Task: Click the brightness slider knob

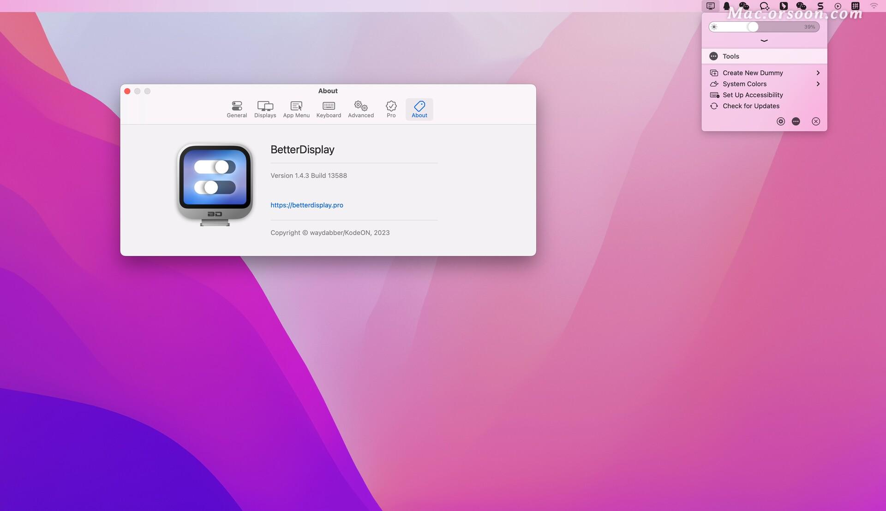Action: (753, 27)
